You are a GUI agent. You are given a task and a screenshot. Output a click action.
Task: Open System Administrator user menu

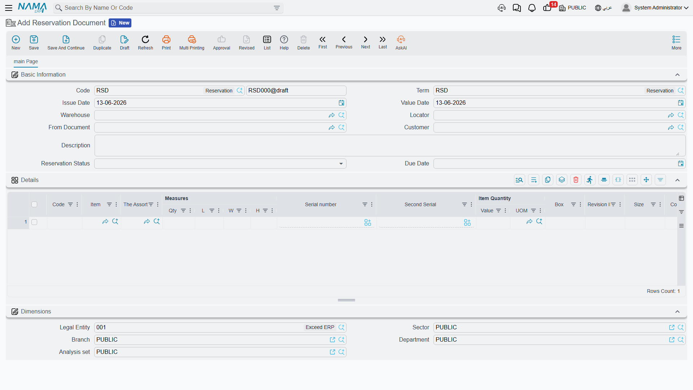click(x=655, y=8)
